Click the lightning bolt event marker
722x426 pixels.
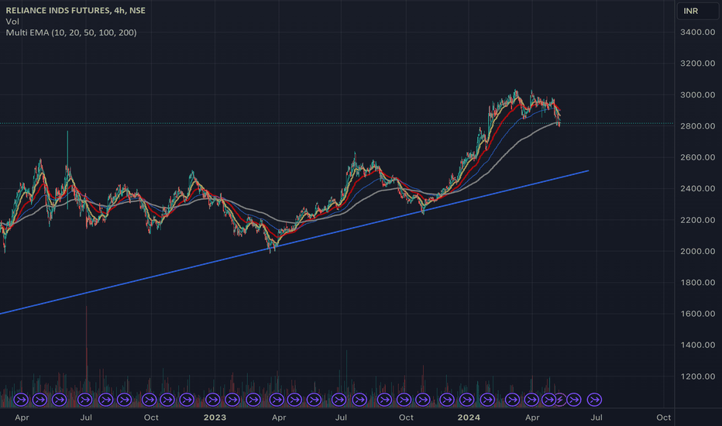pos(559,400)
